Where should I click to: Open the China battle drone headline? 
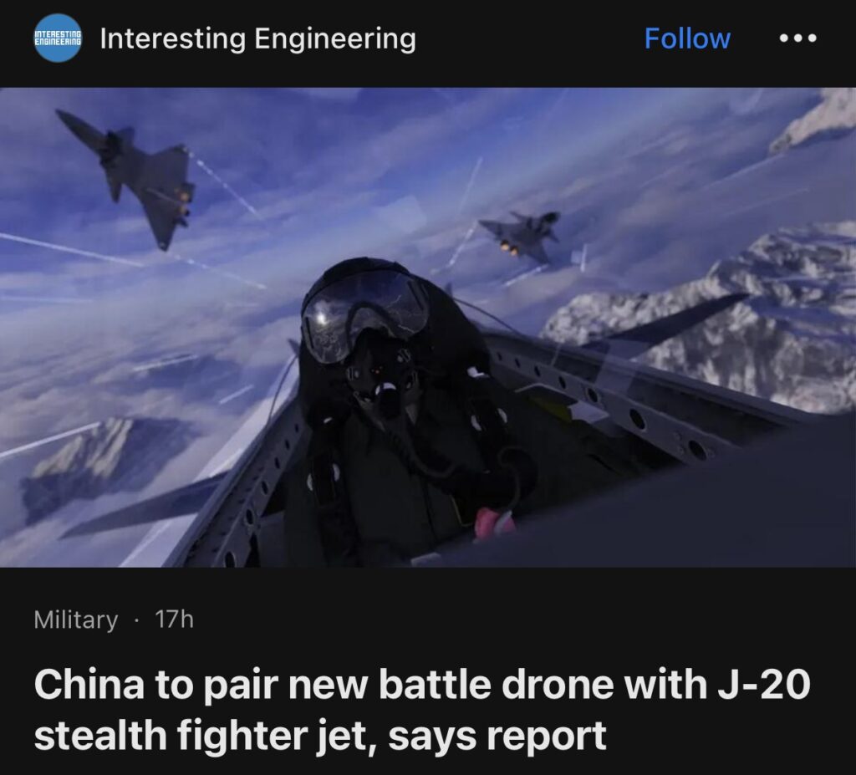[421, 710]
